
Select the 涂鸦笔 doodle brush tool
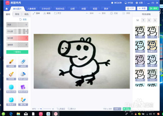(x=11, y=62)
